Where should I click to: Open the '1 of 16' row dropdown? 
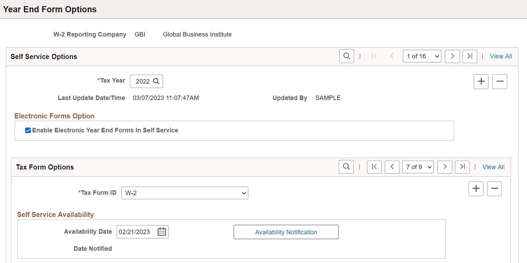(x=422, y=56)
